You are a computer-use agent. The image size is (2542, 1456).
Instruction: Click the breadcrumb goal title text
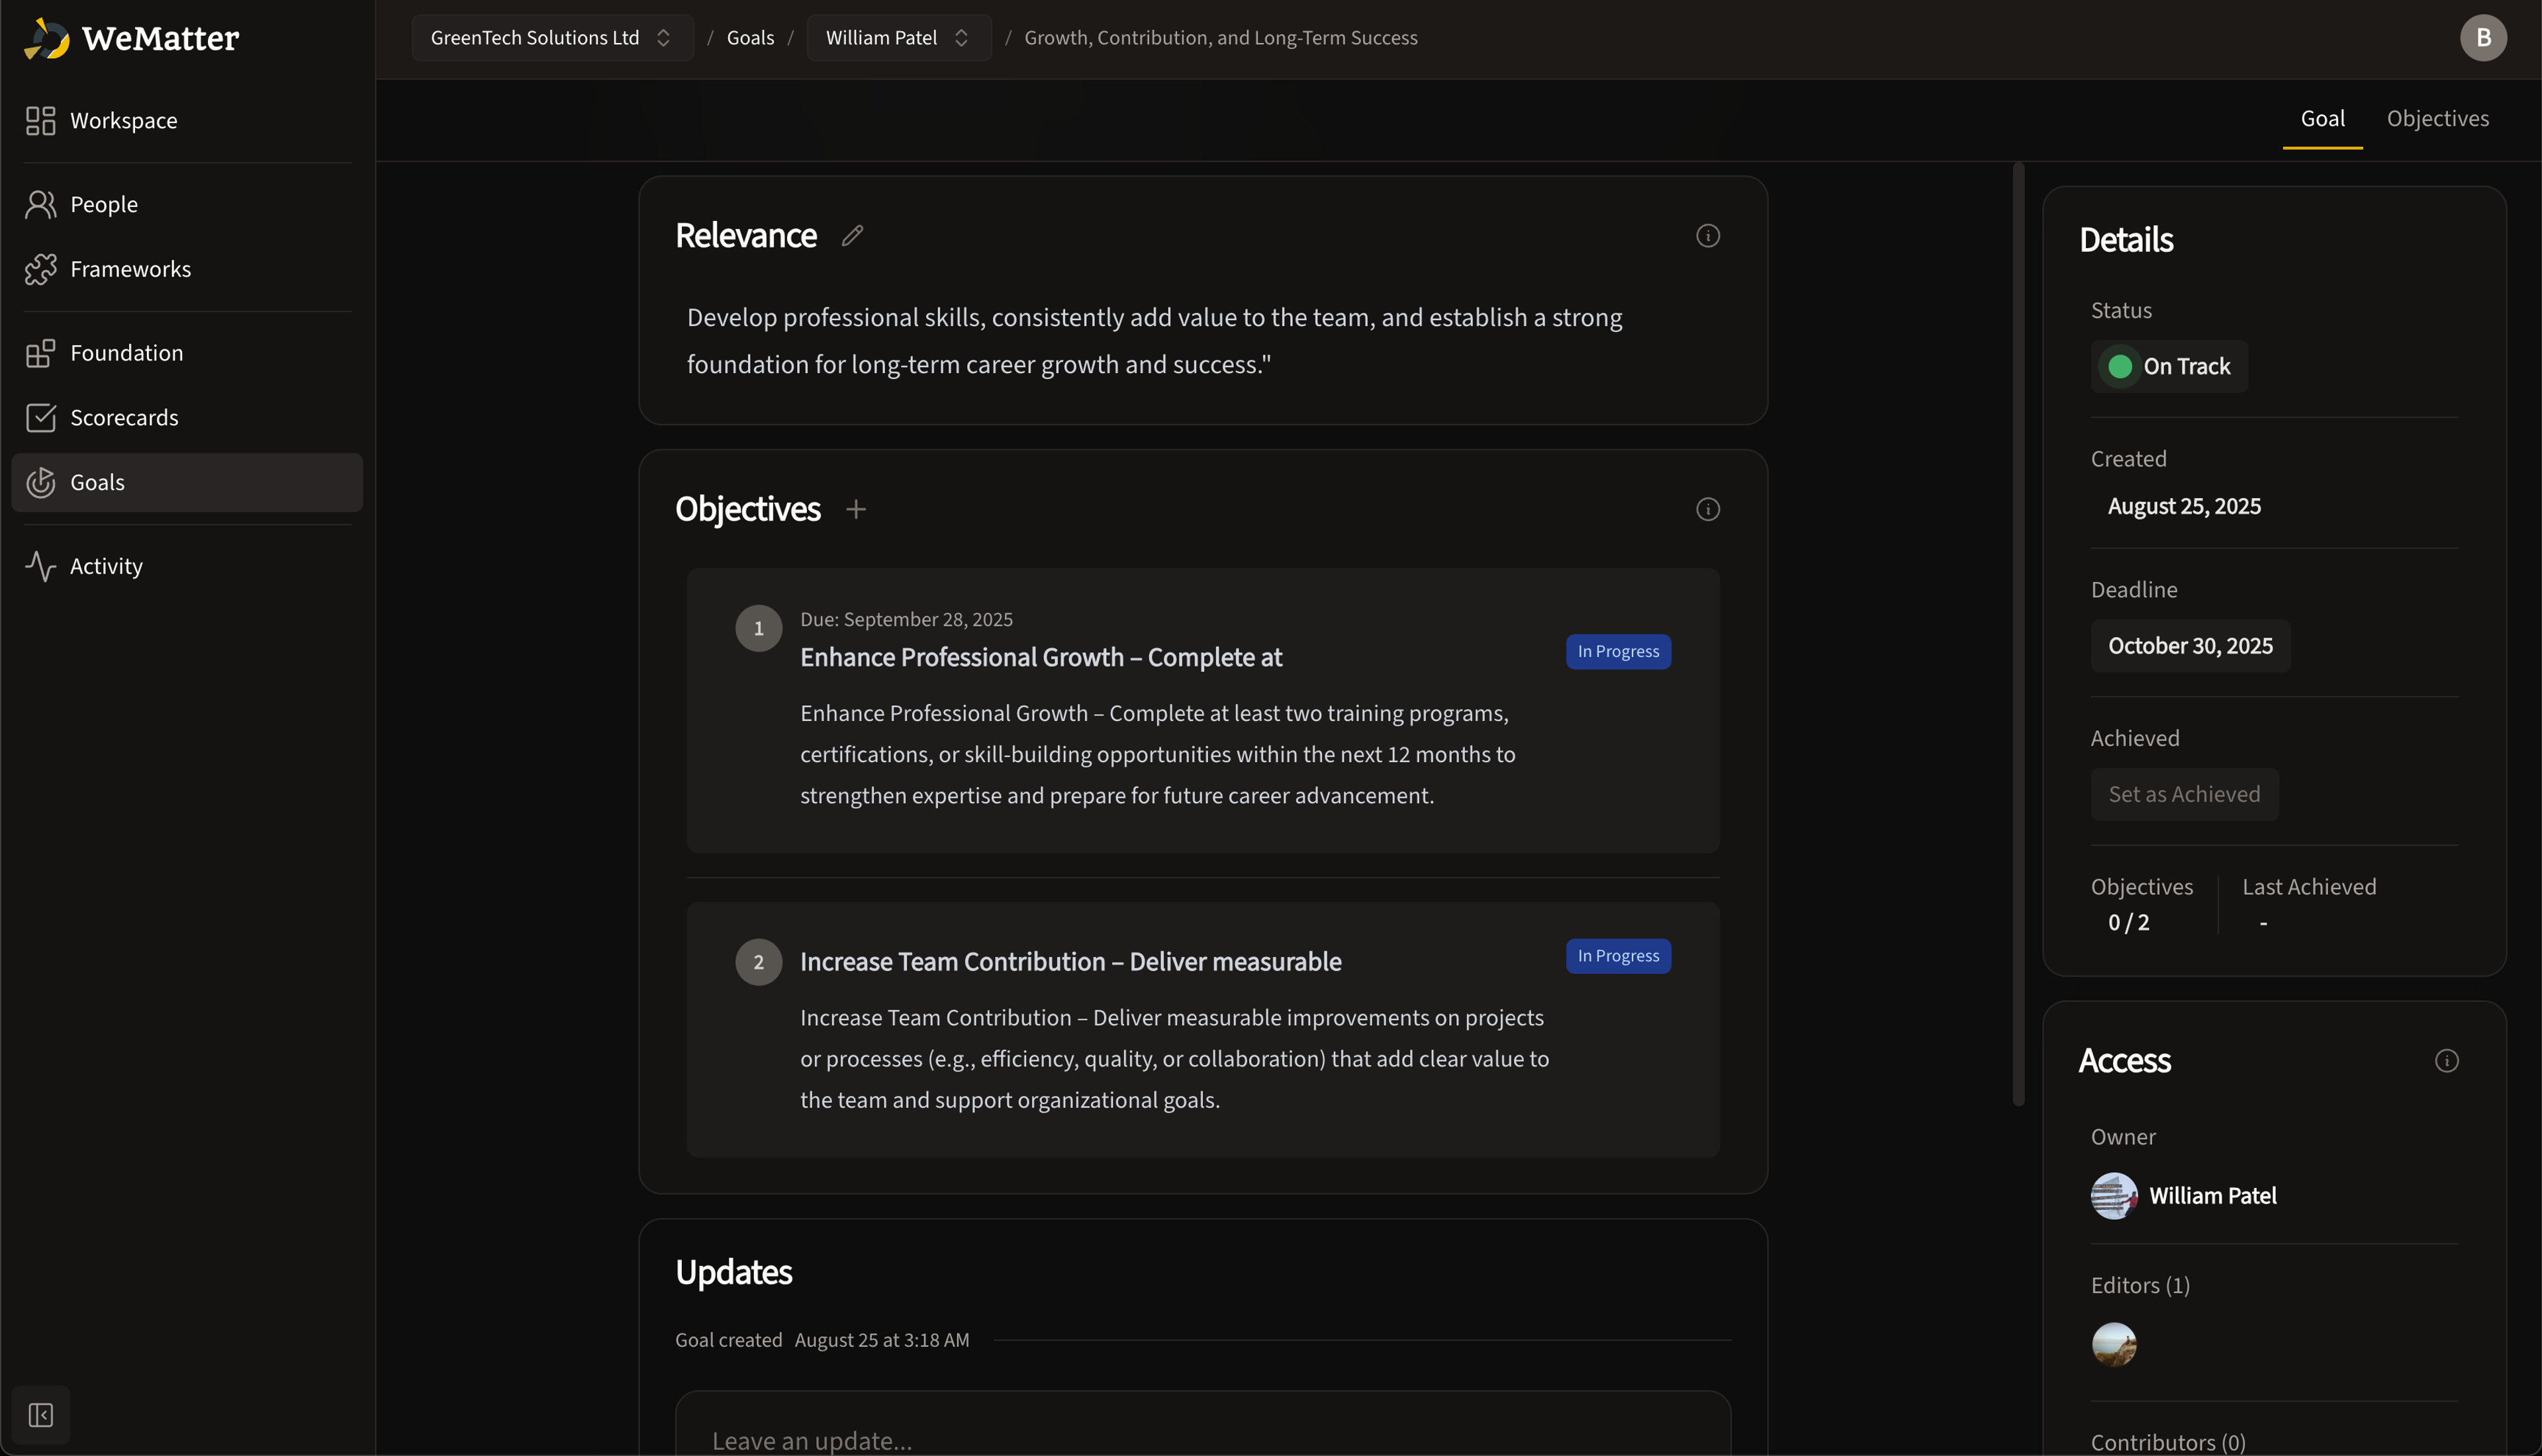click(x=1221, y=38)
